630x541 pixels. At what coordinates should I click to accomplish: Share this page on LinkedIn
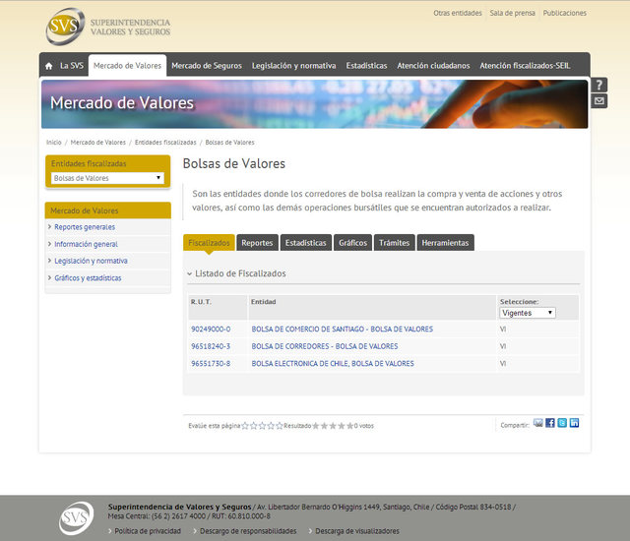[x=574, y=423]
